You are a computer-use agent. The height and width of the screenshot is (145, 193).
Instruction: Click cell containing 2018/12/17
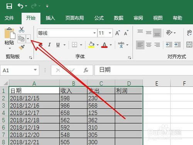pyautogui.click(x=34, y=113)
